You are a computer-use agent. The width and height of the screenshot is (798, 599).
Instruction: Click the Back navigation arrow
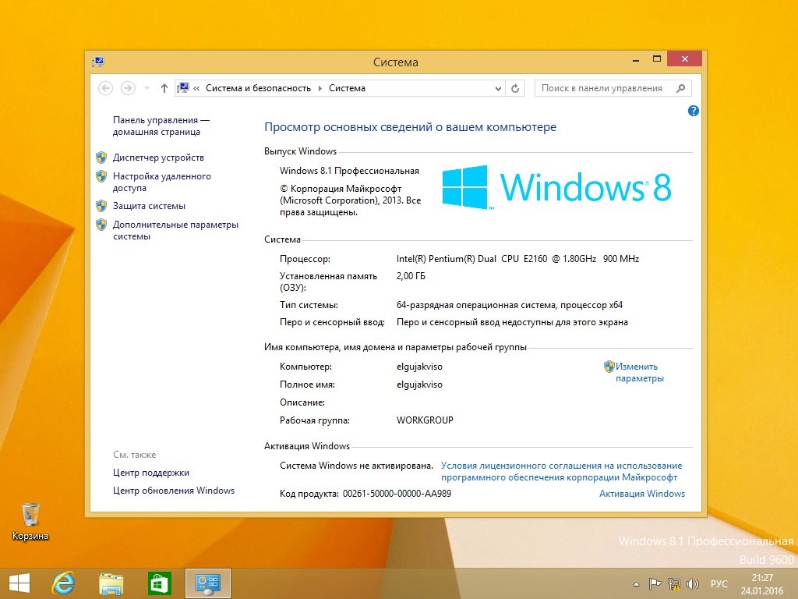point(105,88)
